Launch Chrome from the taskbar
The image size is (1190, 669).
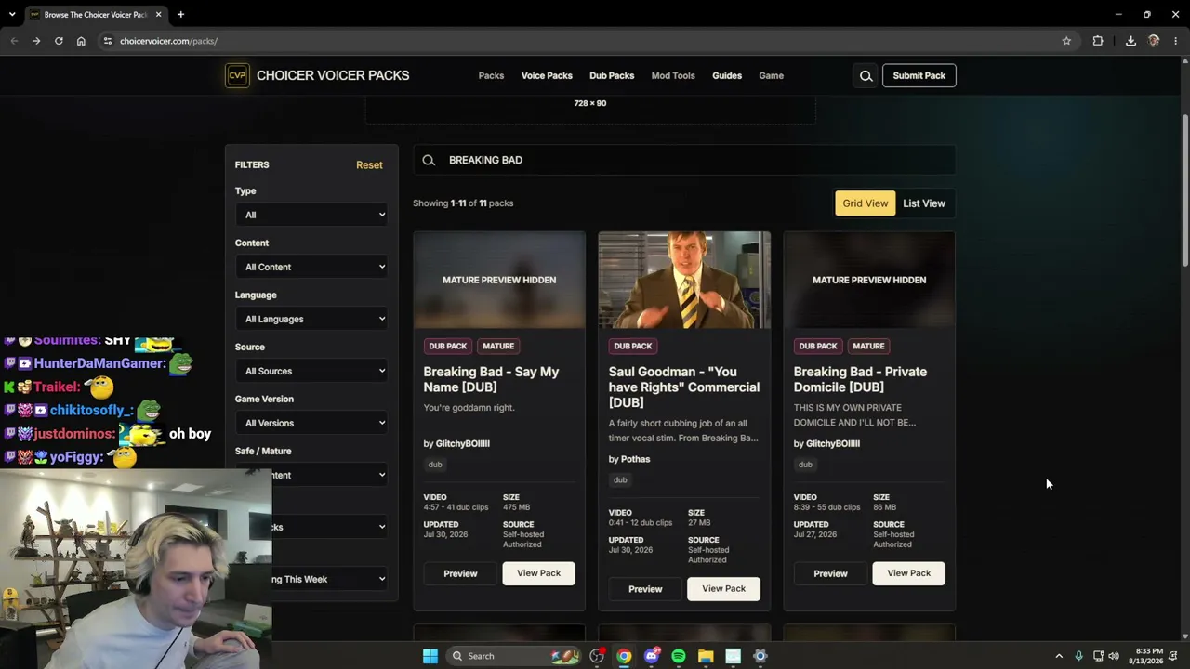(x=624, y=656)
